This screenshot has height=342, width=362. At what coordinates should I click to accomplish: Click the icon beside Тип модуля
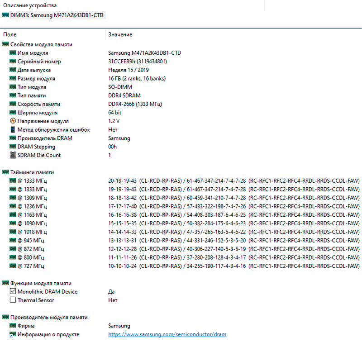pyautogui.click(x=13, y=87)
